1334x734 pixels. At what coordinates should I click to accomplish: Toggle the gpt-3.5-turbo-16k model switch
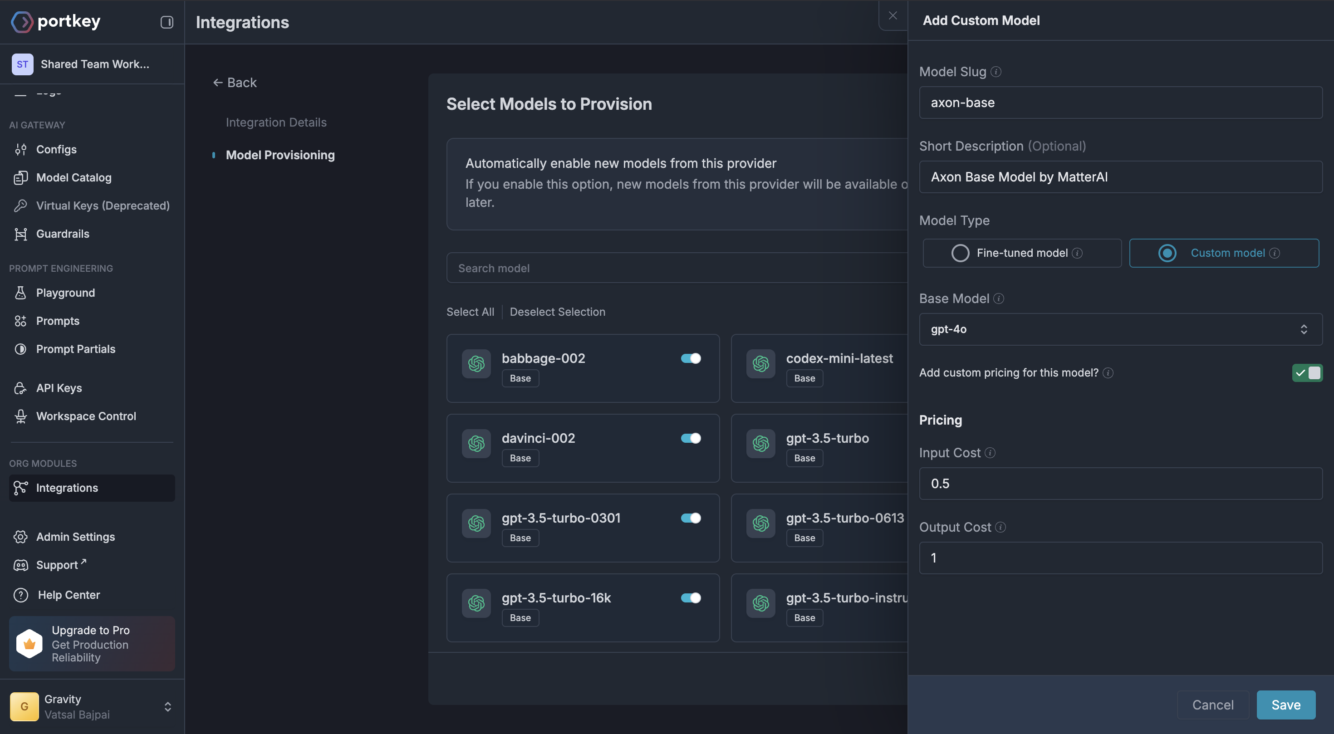pyautogui.click(x=690, y=598)
